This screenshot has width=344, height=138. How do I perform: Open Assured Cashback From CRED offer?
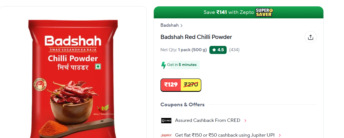(x=207, y=120)
